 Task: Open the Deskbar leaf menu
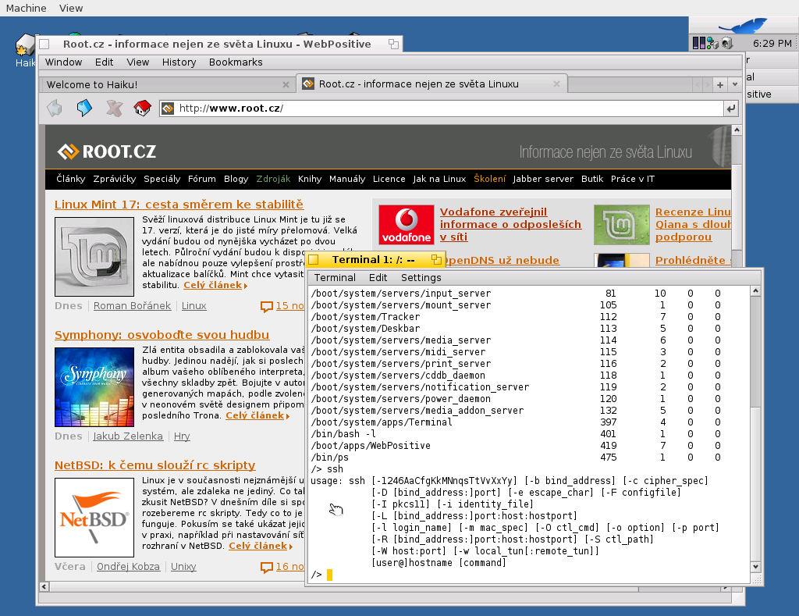point(743,26)
